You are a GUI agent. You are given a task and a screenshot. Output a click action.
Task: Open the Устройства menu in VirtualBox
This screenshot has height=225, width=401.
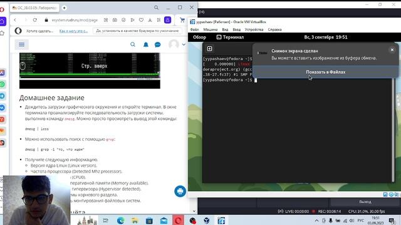(x=254, y=29)
